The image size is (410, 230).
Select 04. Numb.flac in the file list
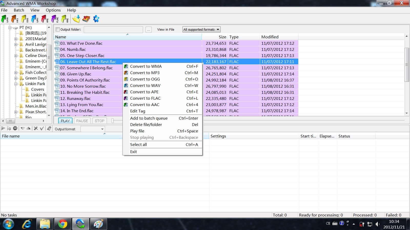coord(73,50)
